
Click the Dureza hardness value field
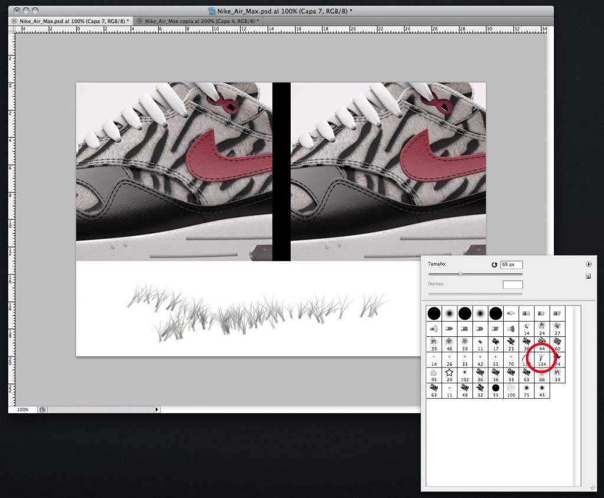click(513, 284)
